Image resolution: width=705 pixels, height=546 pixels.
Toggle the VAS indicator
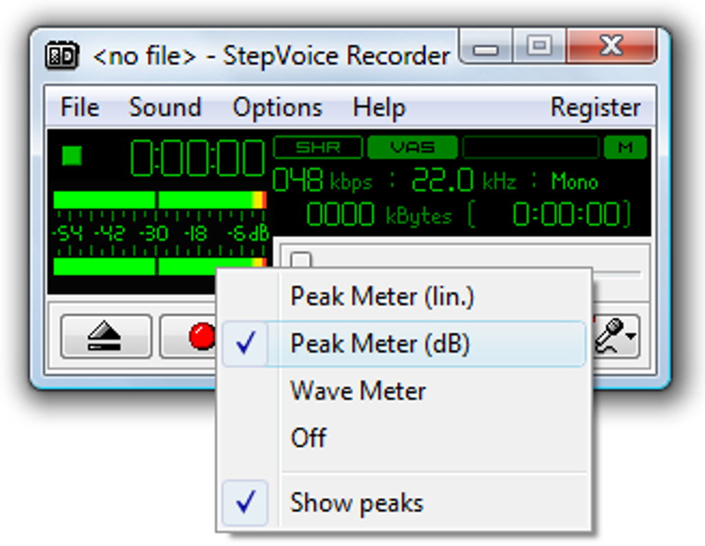click(413, 147)
